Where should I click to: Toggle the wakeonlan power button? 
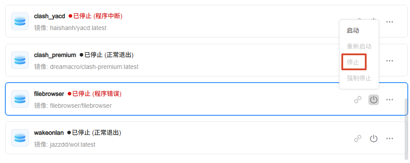coord(374,139)
